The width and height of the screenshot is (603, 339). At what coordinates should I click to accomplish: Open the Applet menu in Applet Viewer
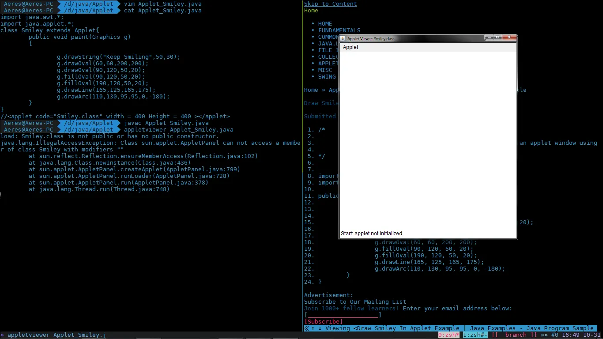(350, 47)
